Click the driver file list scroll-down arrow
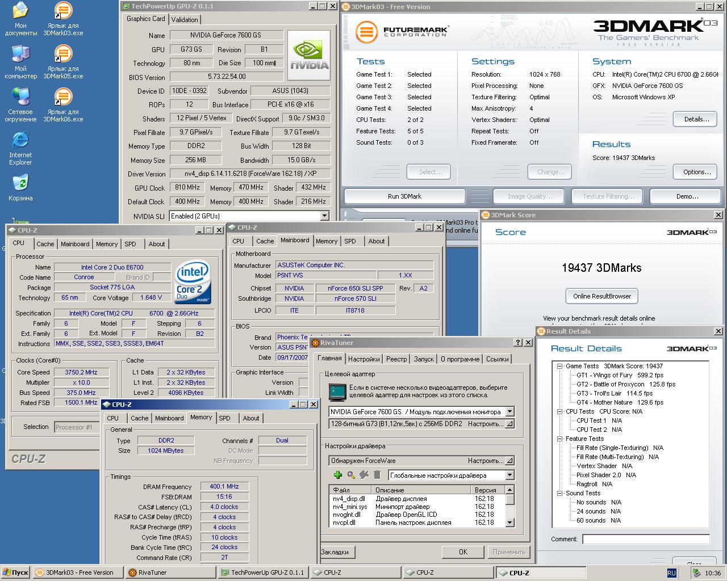Screen dimensions: 727x581 [509, 523]
